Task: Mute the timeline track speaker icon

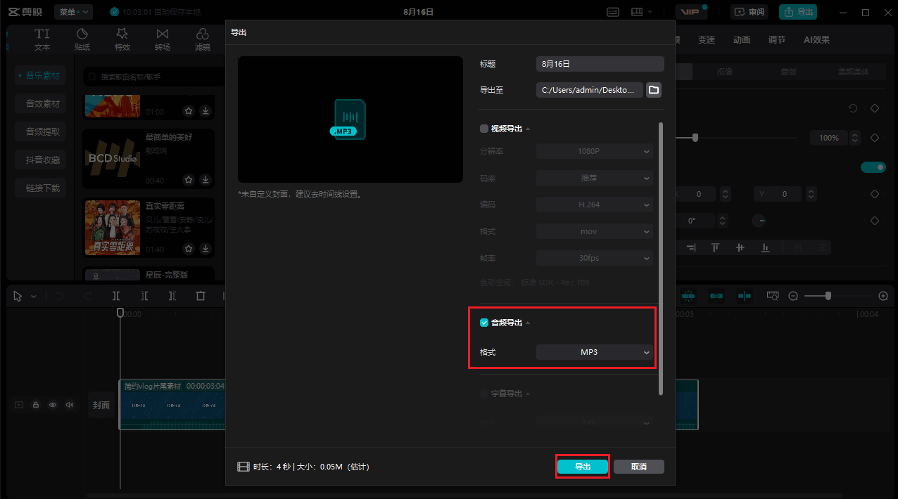Action: (69, 405)
